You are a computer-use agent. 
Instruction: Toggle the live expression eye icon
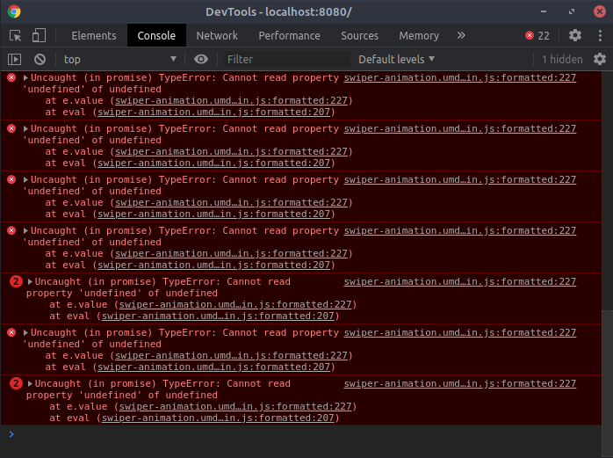point(201,59)
